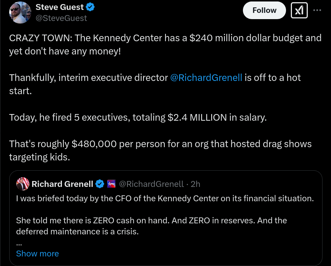Click the fired 5 executives sentence
Image resolution: width=331 pixels, height=266 pixels.
[x=138, y=117]
